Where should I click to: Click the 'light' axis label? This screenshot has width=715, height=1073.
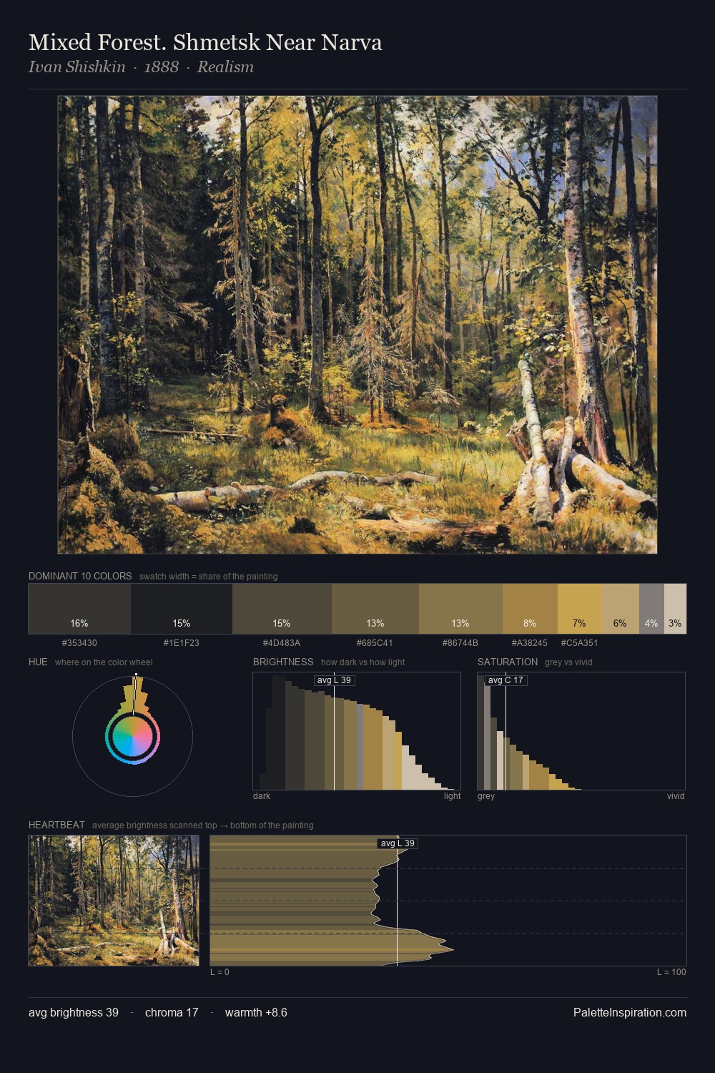(x=452, y=796)
